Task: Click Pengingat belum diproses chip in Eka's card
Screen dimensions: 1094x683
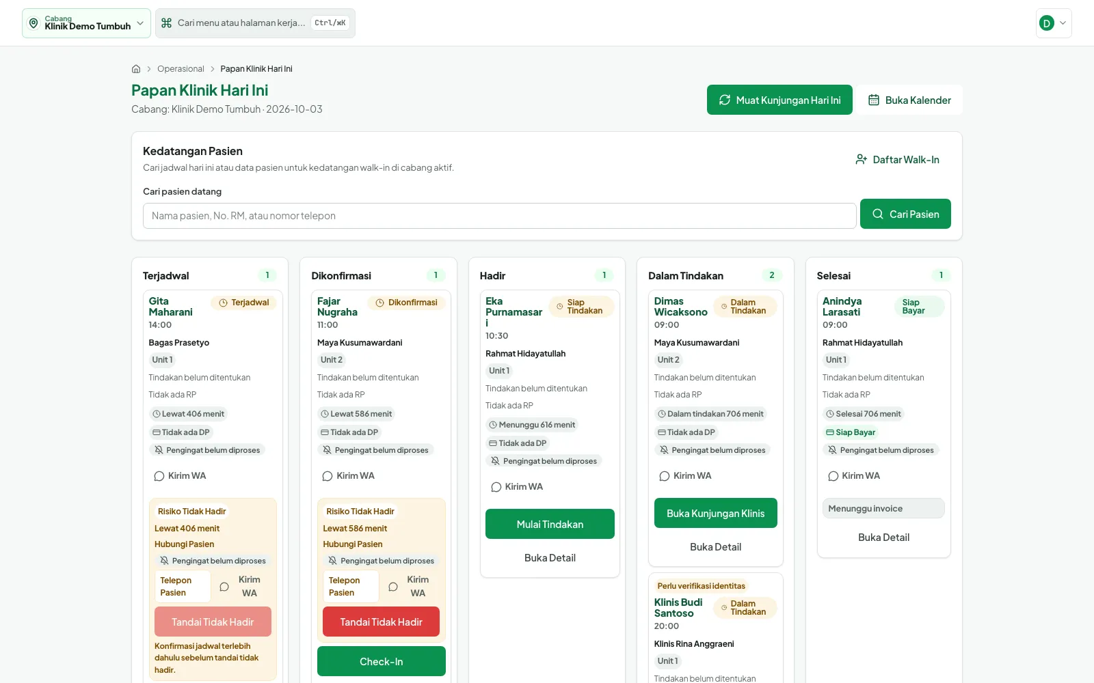Action: (x=544, y=461)
